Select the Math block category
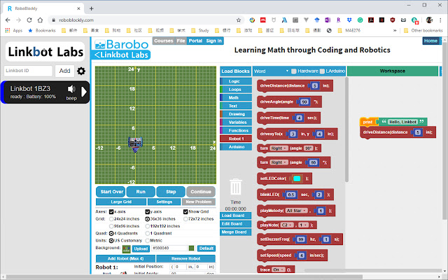 coord(236,98)
